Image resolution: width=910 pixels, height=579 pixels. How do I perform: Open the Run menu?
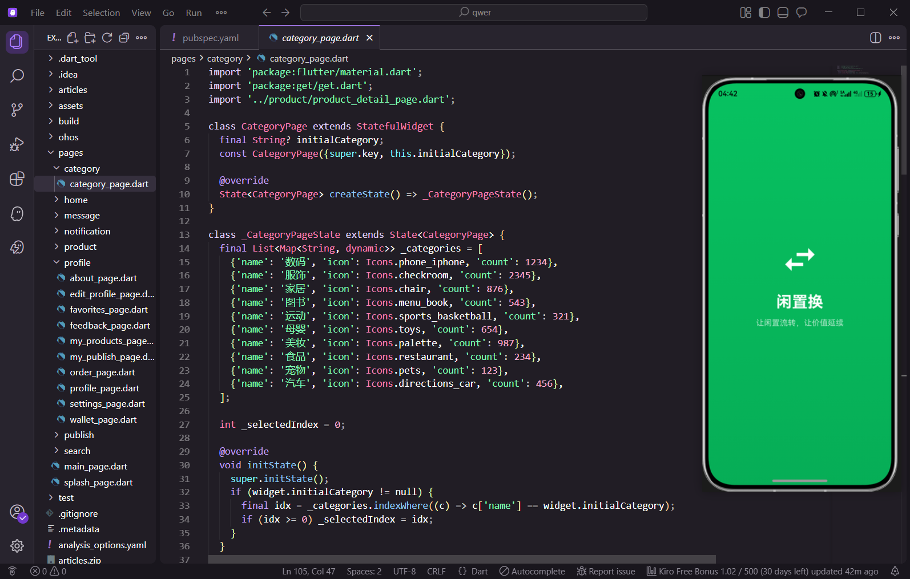tap(194, 13)
